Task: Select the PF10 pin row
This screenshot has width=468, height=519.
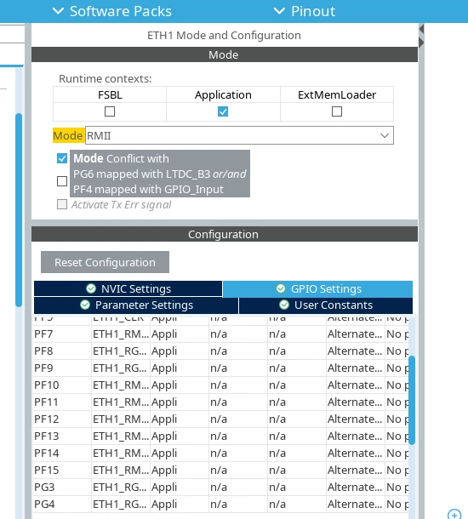Action: [x=220, y=385]
